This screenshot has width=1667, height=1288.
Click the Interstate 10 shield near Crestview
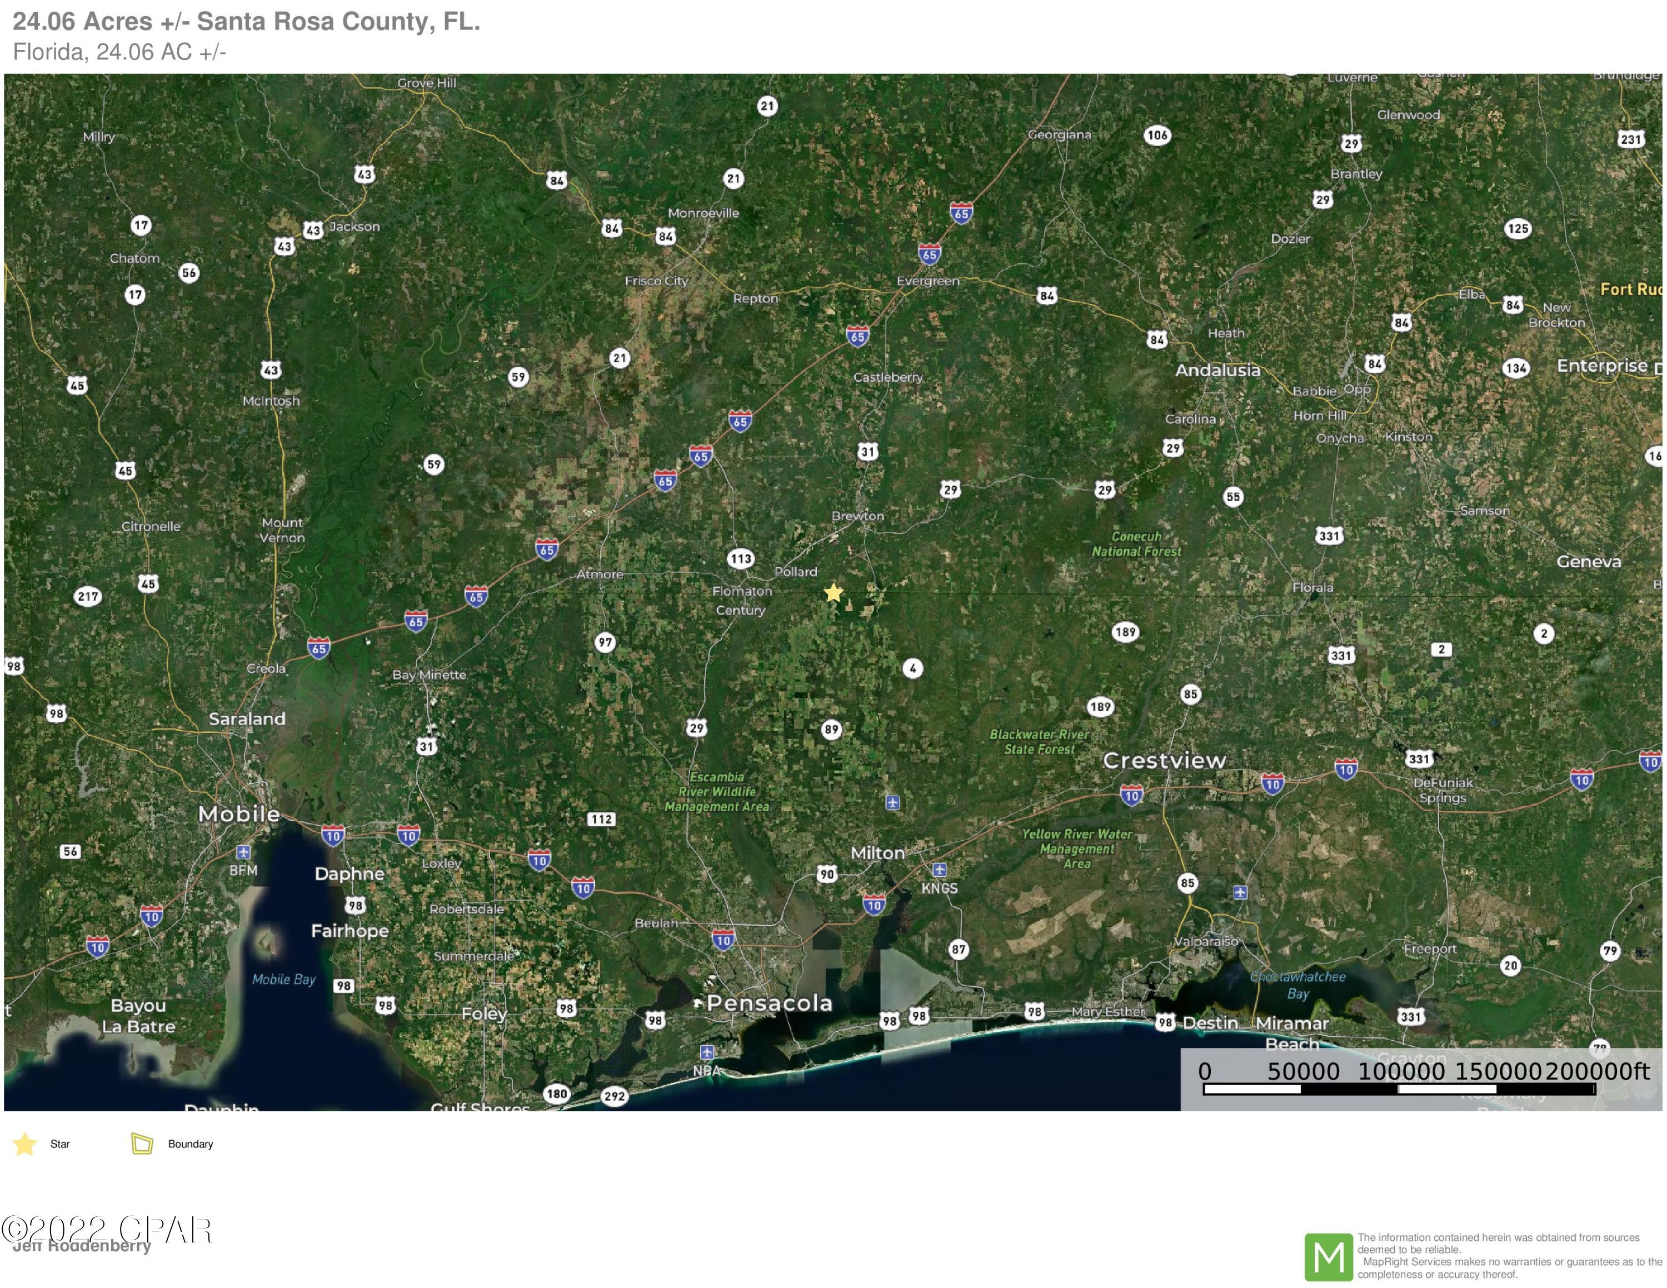(1131, 795)
